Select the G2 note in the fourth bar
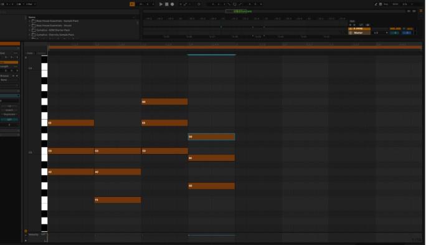The image size is (436, 245). point(212,186)
